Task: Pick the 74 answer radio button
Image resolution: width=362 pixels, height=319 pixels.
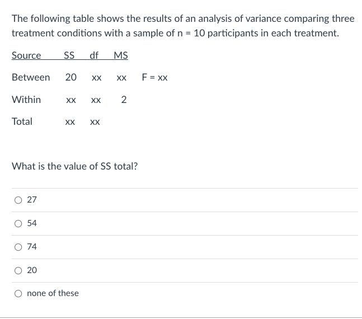Action: coord(18,247)
